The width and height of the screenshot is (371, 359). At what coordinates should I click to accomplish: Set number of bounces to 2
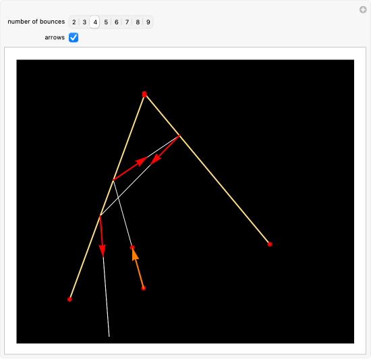pos(74,22)
